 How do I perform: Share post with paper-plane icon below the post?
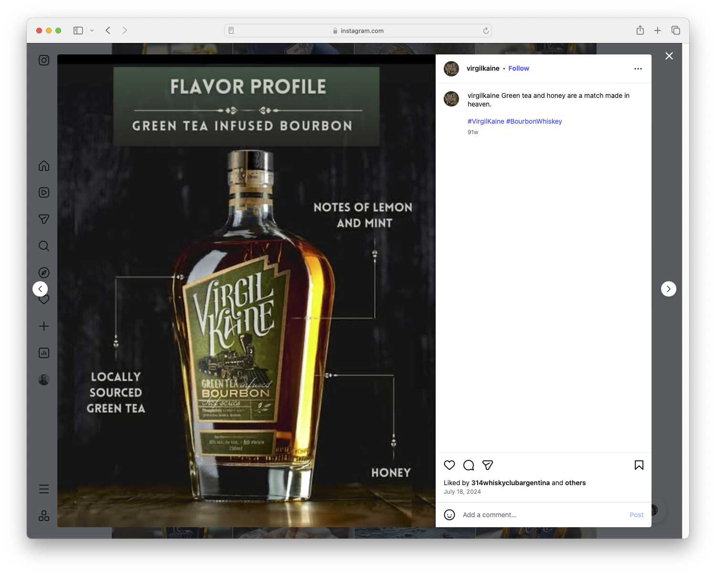488,465
